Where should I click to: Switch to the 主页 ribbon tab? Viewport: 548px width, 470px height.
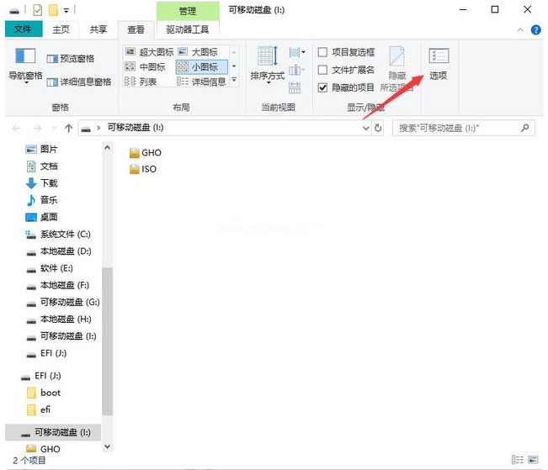[61, 29]
